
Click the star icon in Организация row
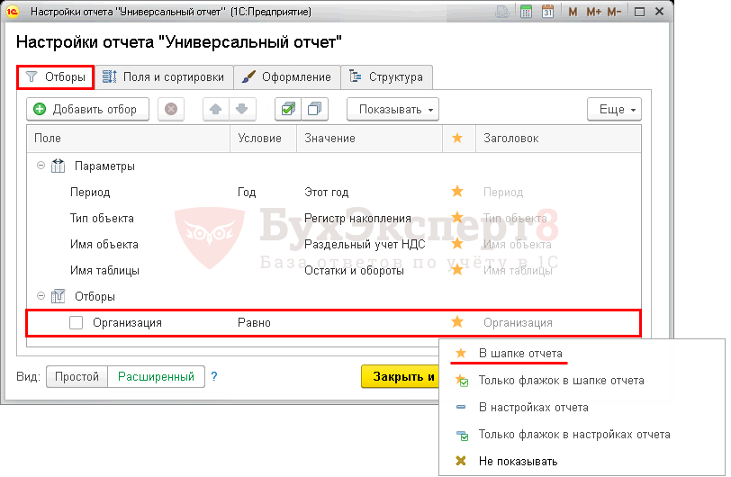(x=457, y=322)
